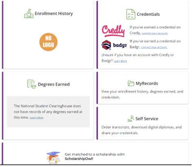Screen dimensions: 193x167
Task: Click the Self Service order transcripts description
Action: point(141,130)
